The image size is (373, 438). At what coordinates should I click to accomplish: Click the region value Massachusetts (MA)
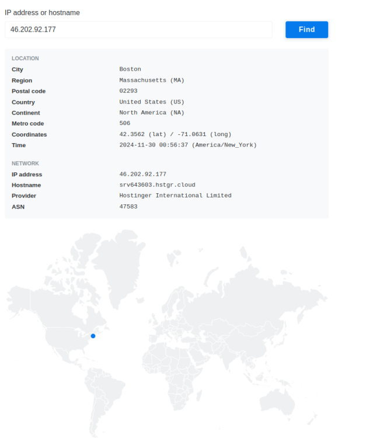click(x=152, y=81)
